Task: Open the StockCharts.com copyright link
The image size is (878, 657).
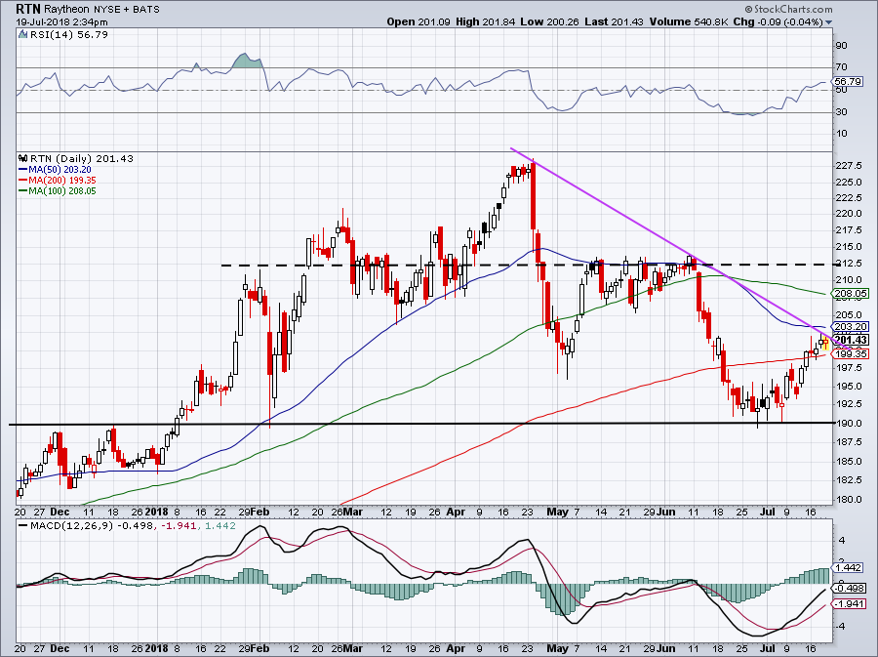Action: 788,9
